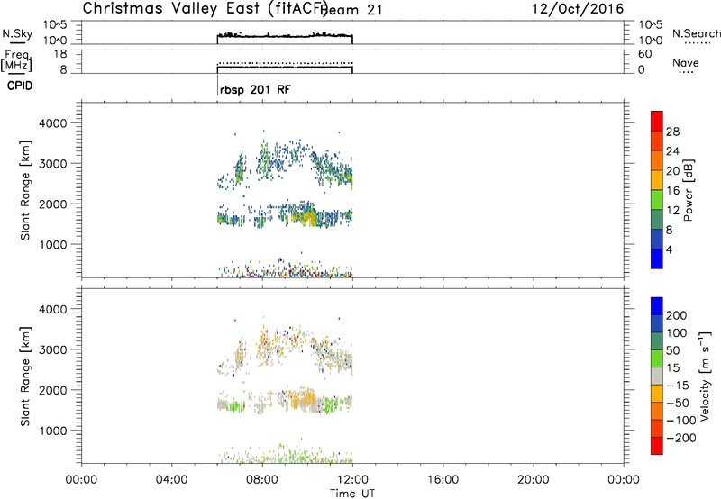Select the light green Power segment between 12 and 16
Viewport: 721px width, 499px height.
657,199
